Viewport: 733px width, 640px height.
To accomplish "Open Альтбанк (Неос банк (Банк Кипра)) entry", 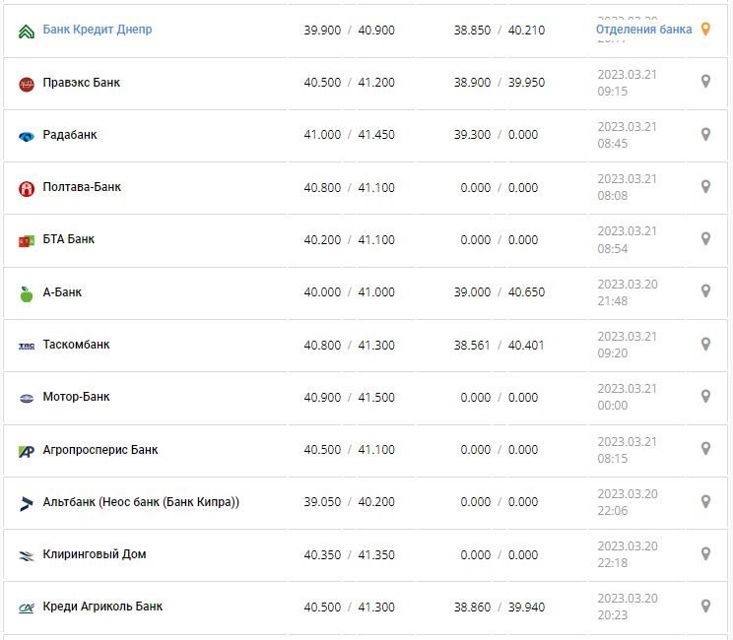I will point(141,502).
